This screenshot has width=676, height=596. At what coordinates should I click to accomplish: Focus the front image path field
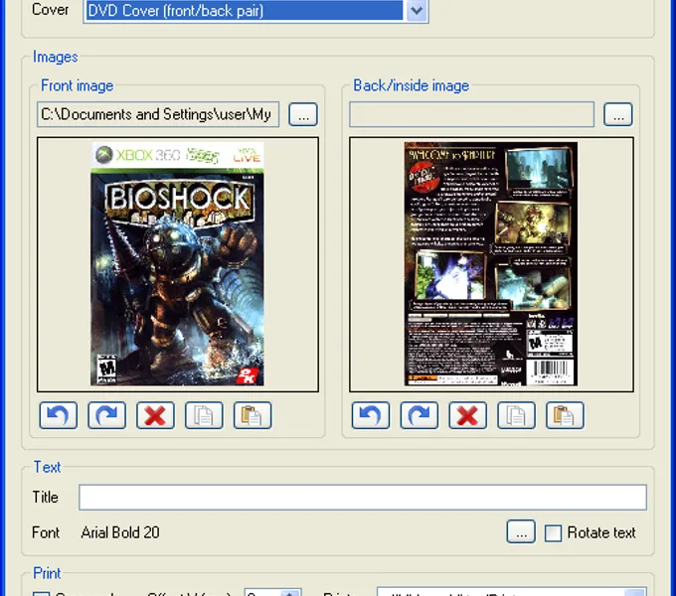[x=158, y=114]
